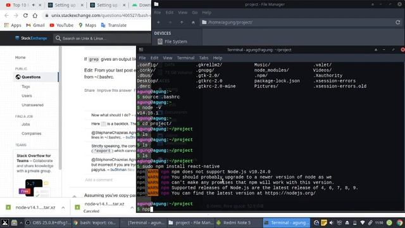Image resolution: width=405 pixels, height=228 pixels.
Task: Open View menu in File Manager
Action: pos(182,13)
